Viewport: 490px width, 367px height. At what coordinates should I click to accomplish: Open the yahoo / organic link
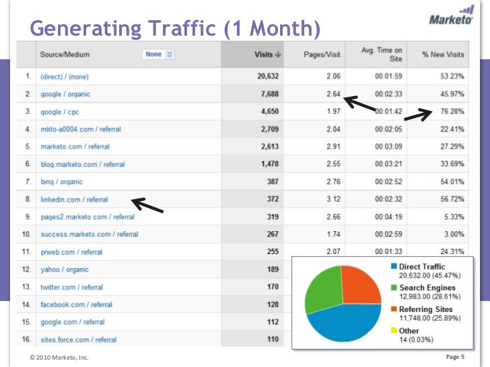pos(65,270)
